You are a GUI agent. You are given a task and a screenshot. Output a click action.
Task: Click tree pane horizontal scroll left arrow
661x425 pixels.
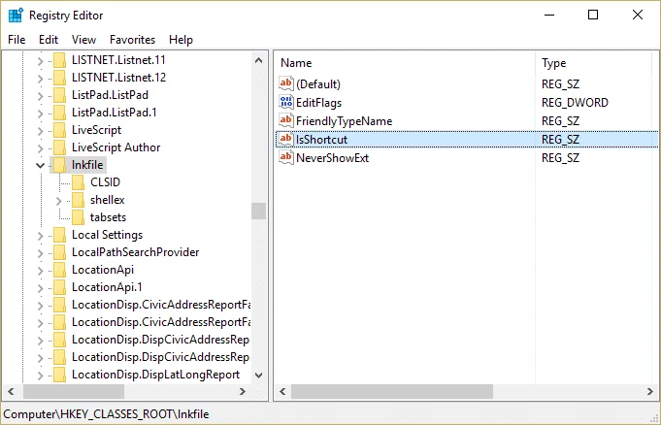pyautogui.click(x=11, y=392)
